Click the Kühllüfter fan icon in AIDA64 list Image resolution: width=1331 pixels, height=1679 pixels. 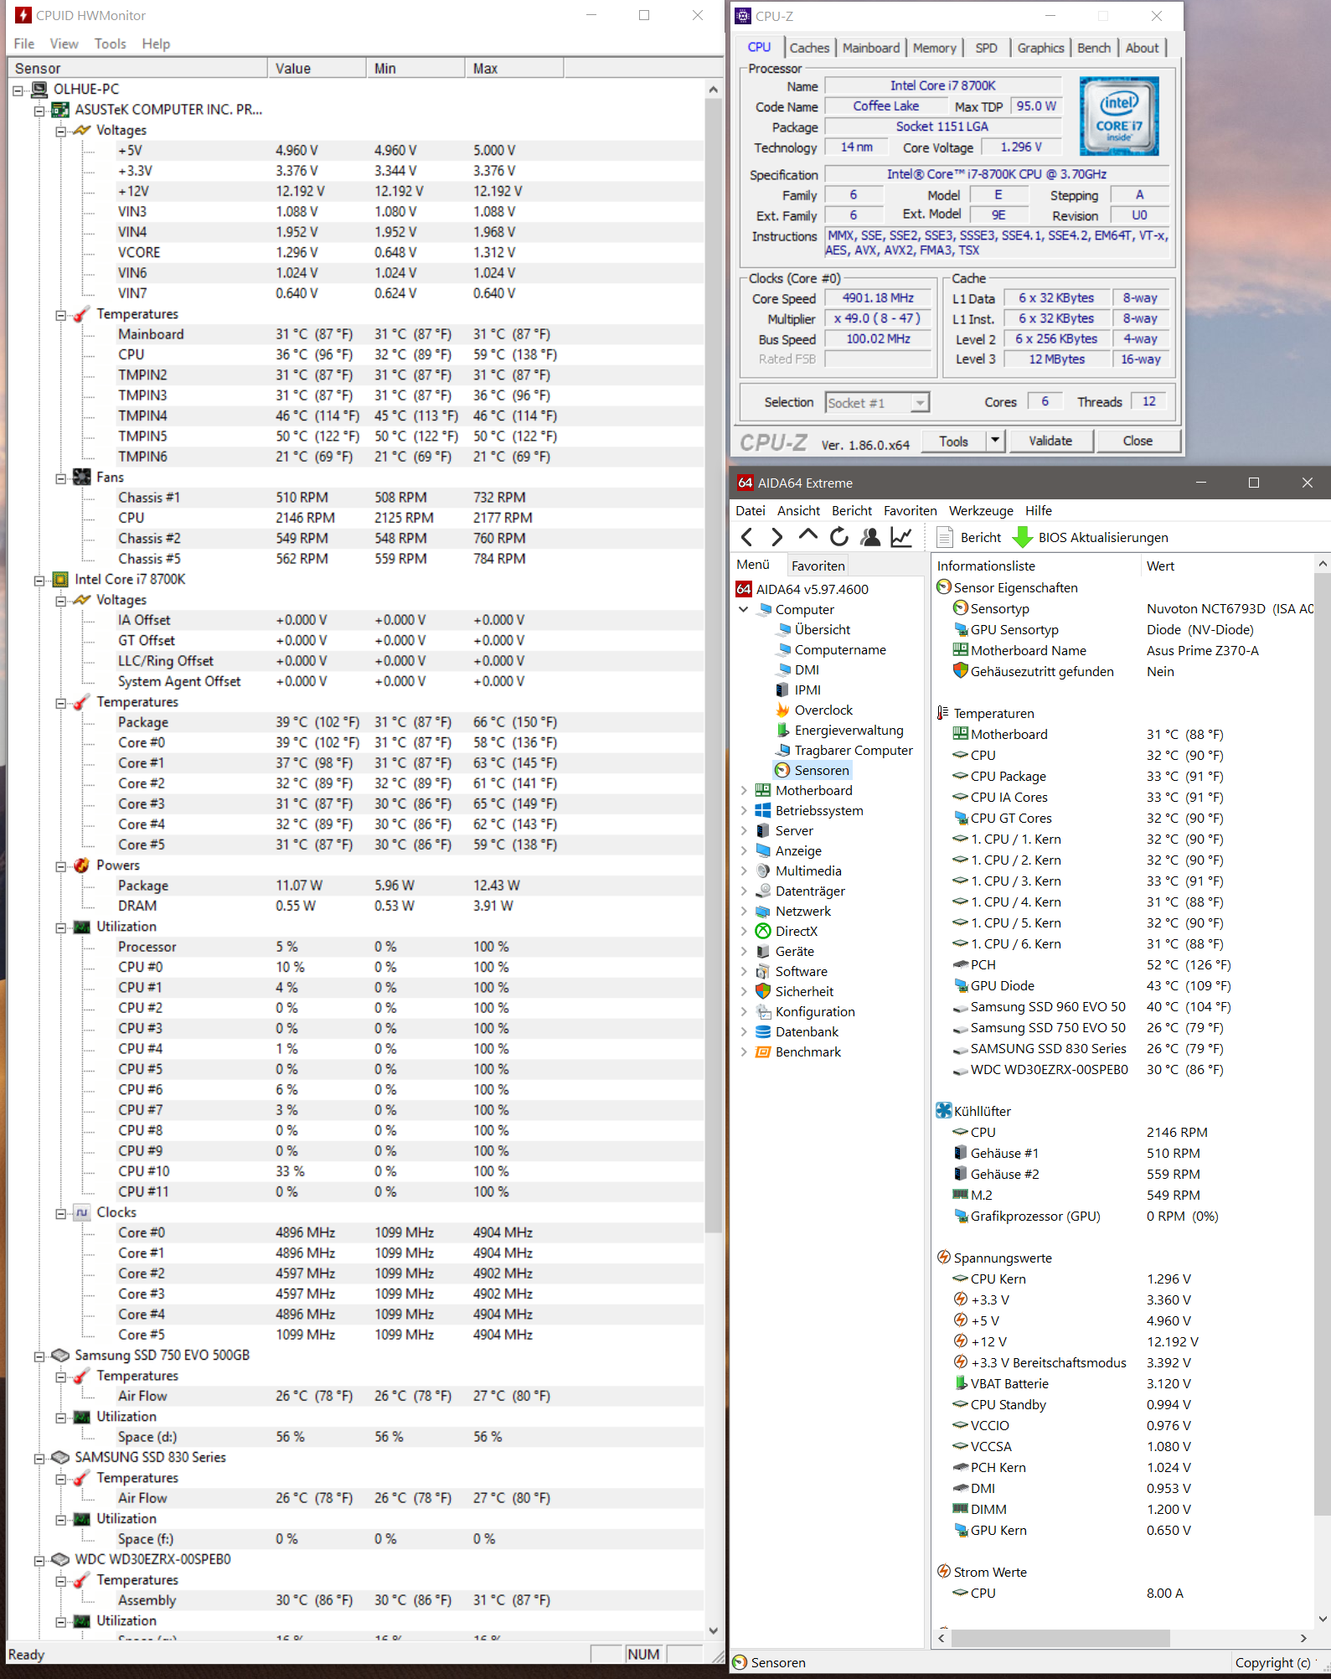[944, 1111]
